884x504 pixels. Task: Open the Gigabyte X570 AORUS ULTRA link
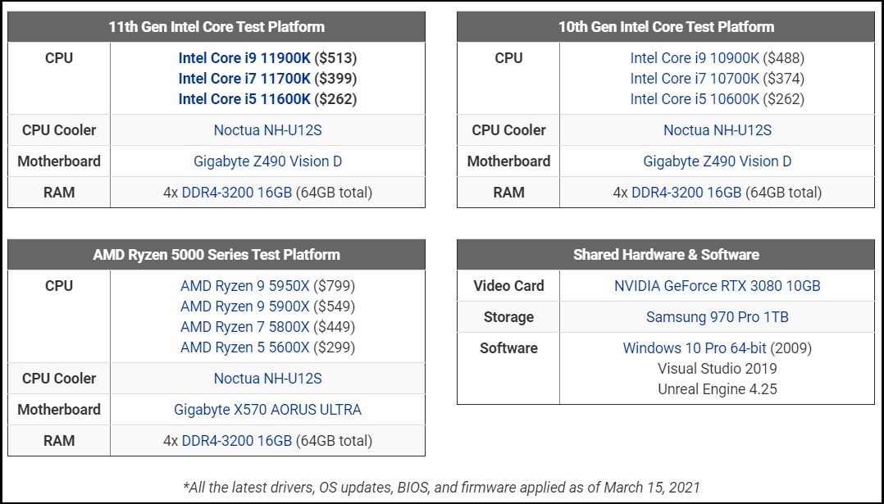tap(268, 410)
